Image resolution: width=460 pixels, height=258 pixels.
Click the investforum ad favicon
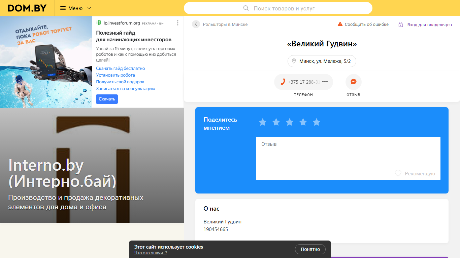tap(99, 23)
